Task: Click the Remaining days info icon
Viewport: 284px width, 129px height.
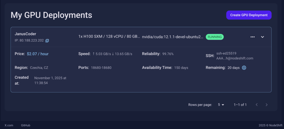Action: pyautogui.click(x=244, y=68)
